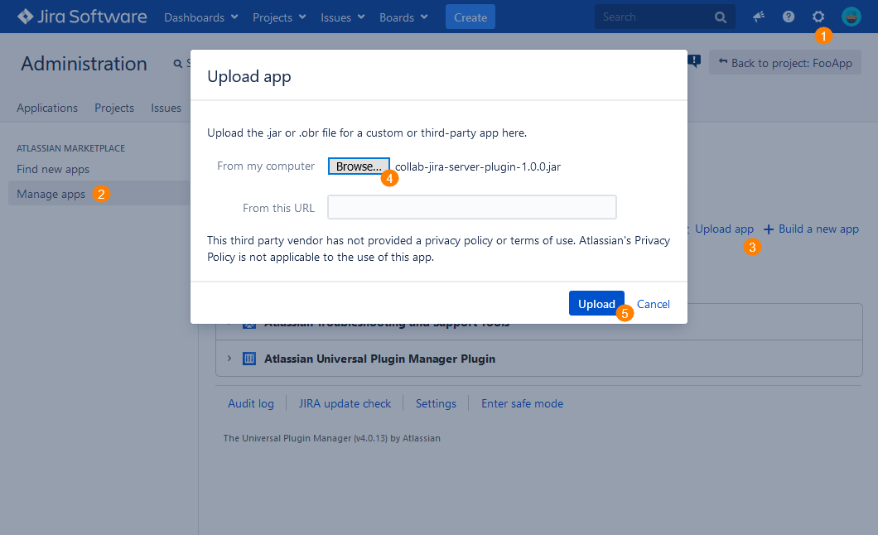Click the Universal Plugin Manager plugin icon
Viewport: 878px width, 535px height.
(x=248, y=359)
